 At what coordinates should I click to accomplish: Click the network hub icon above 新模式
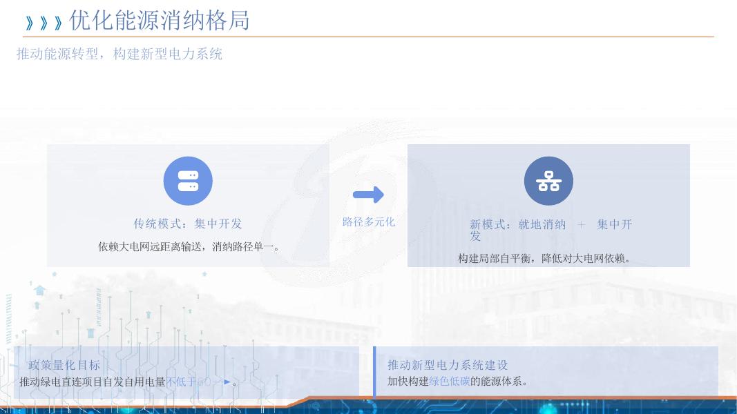click(x=548, y=181)
